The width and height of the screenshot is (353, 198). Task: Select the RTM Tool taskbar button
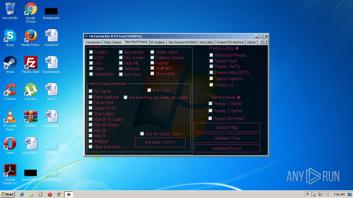(69, 194)
